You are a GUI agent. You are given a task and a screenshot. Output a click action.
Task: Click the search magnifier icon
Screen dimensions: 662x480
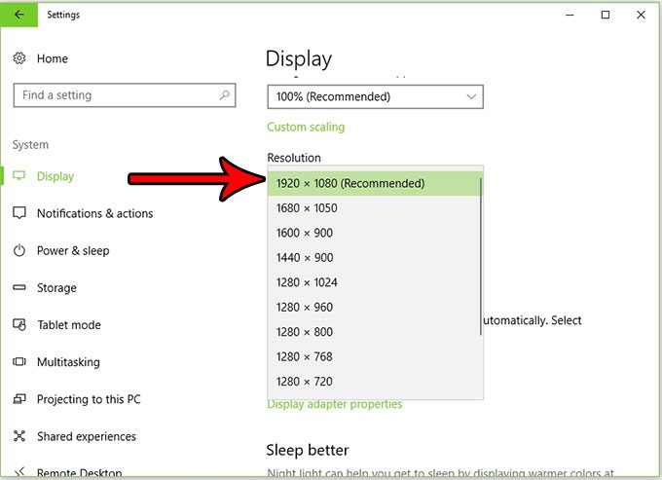tap(225, 95)
